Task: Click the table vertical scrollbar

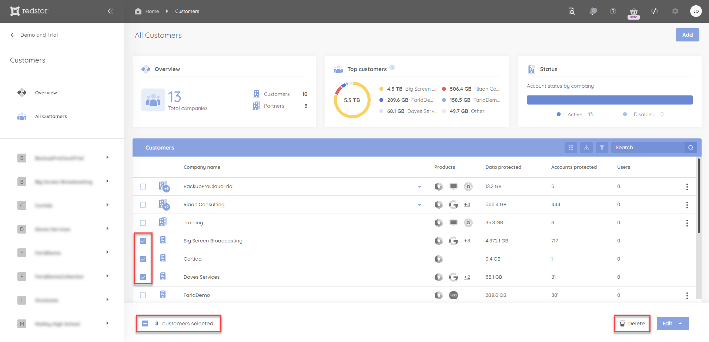Action: [699, 195]
